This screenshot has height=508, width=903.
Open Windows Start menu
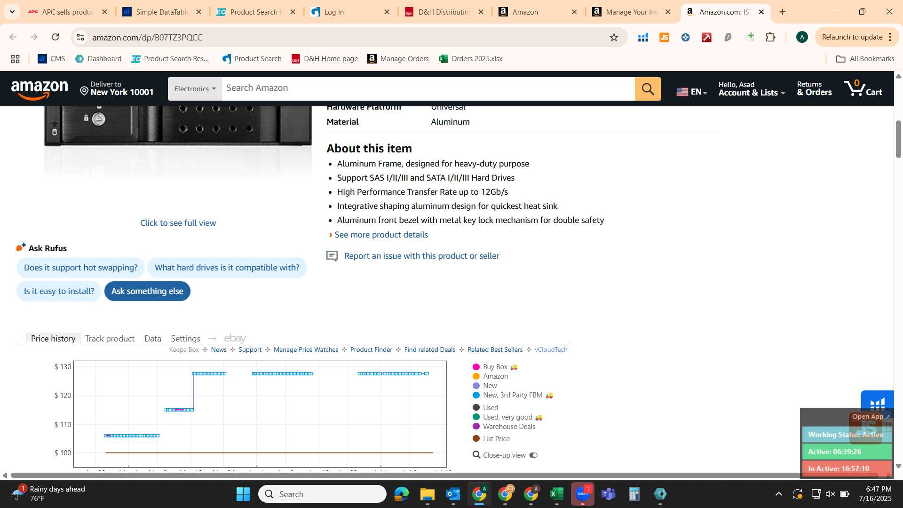[243, 494]
